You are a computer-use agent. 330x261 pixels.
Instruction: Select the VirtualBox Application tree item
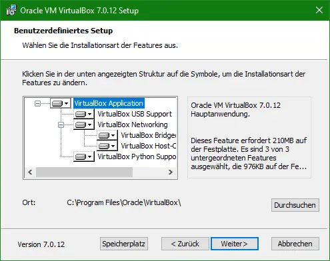109,103
